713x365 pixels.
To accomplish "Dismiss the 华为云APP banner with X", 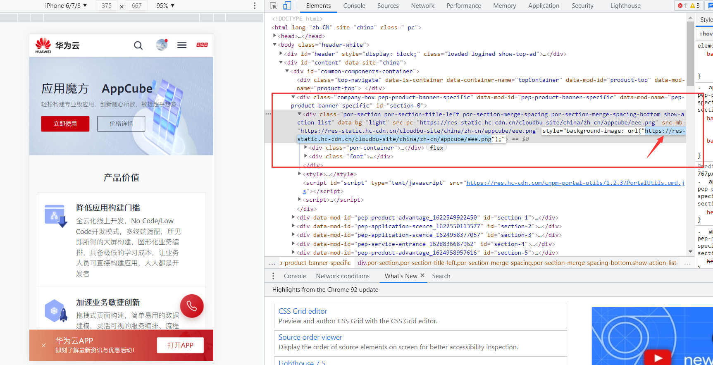I will tap(44, 345).
